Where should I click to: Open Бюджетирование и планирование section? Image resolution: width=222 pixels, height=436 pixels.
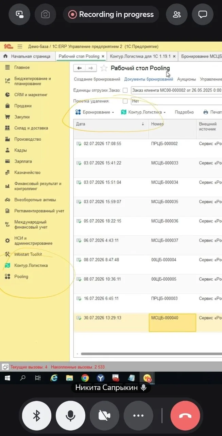[x=32, y=81]
